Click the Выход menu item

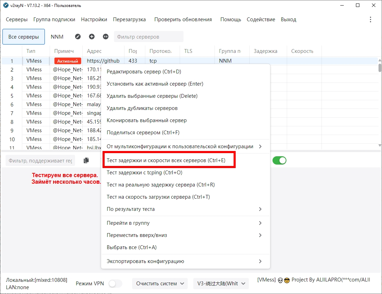[x=288, y=19]
